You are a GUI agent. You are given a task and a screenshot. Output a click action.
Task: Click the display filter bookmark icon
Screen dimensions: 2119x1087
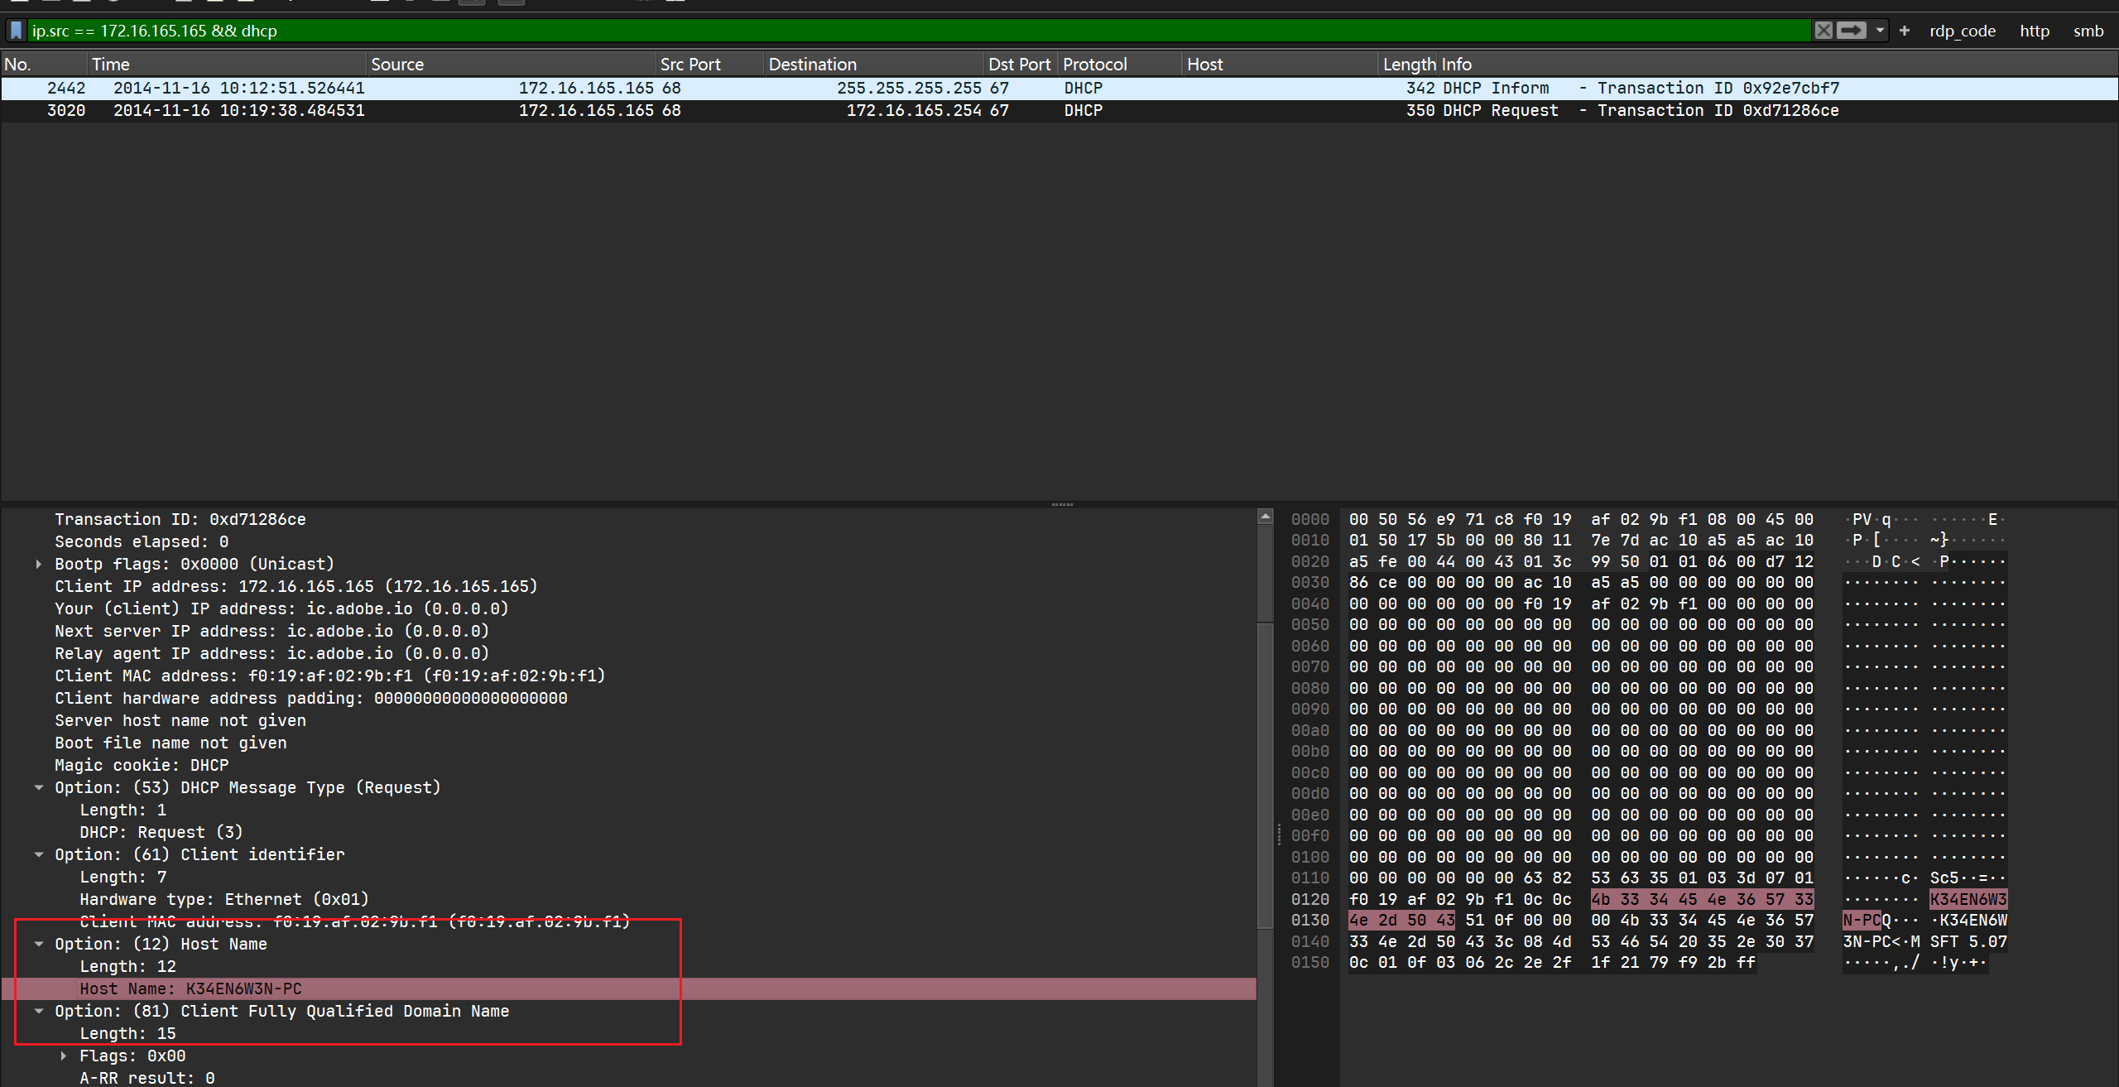tap(16, 31)
